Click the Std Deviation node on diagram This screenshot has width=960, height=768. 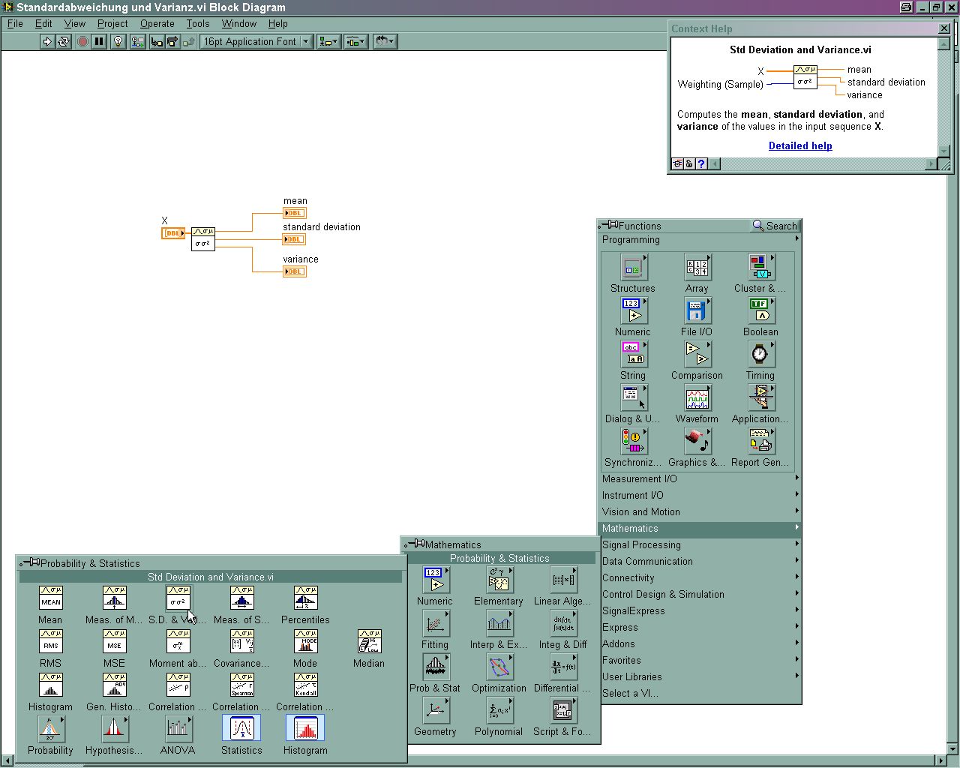click(203, 238)
